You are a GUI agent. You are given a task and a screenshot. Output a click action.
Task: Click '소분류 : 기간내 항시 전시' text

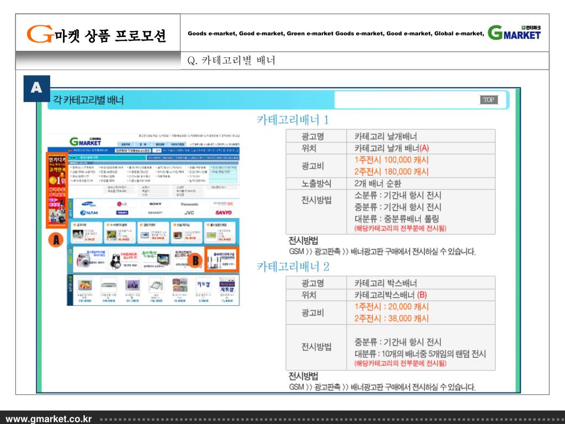[398, 195]
